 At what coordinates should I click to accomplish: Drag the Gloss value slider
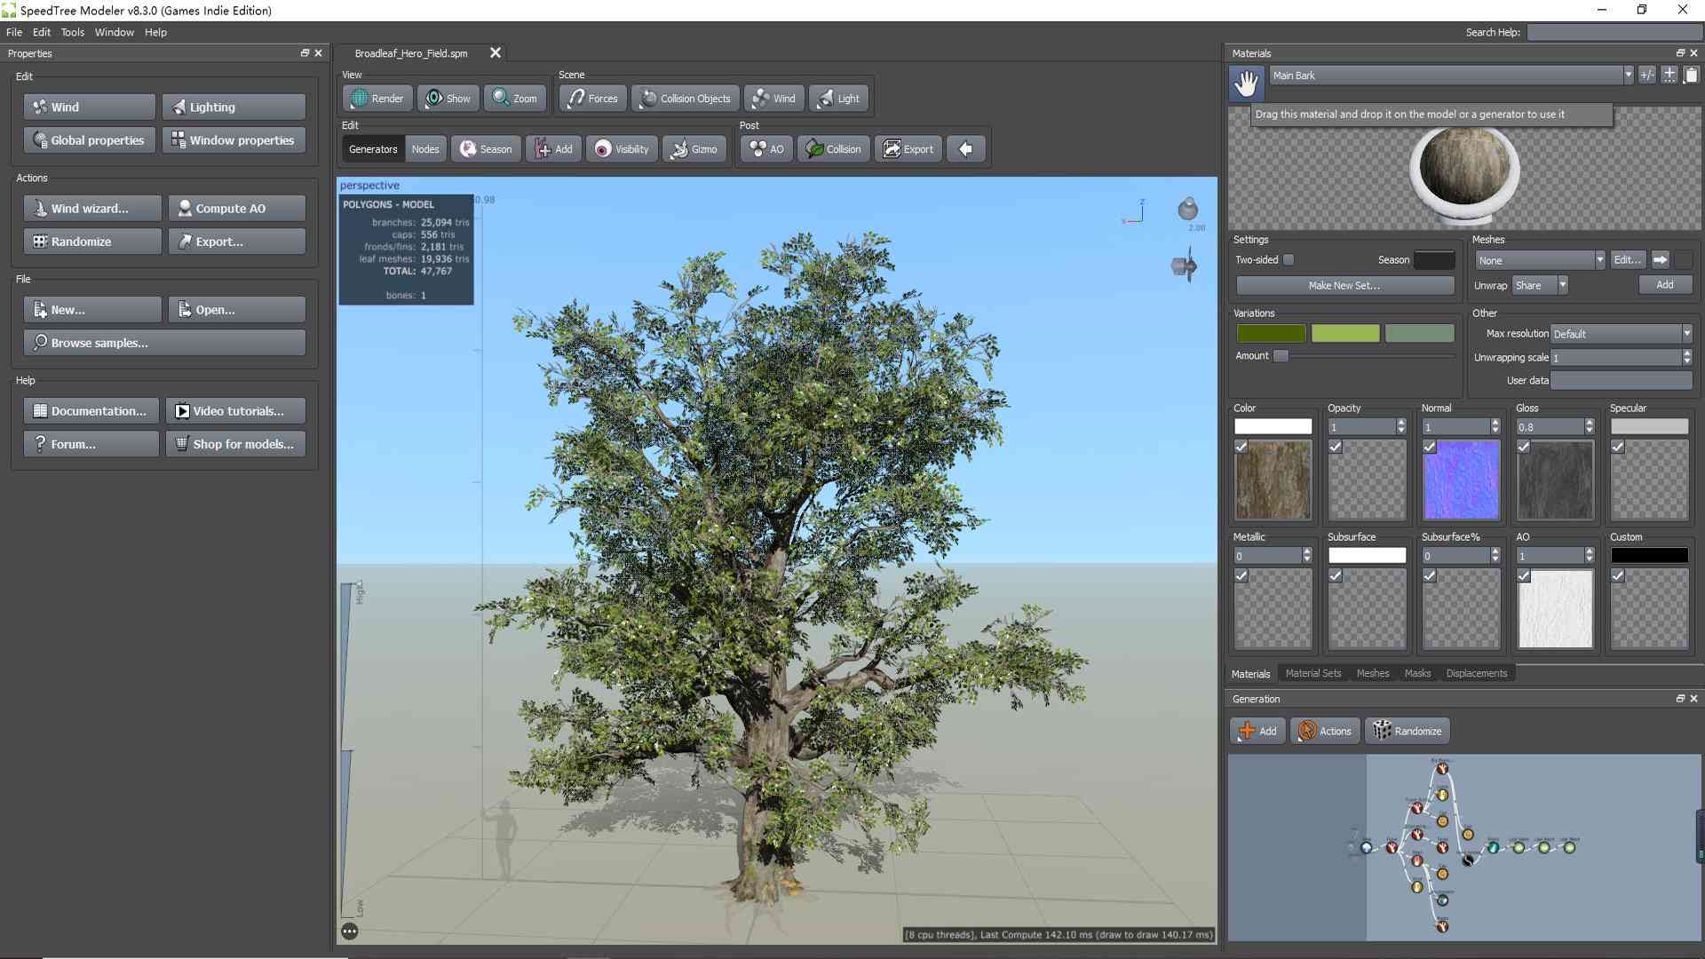pos(1548,426)
